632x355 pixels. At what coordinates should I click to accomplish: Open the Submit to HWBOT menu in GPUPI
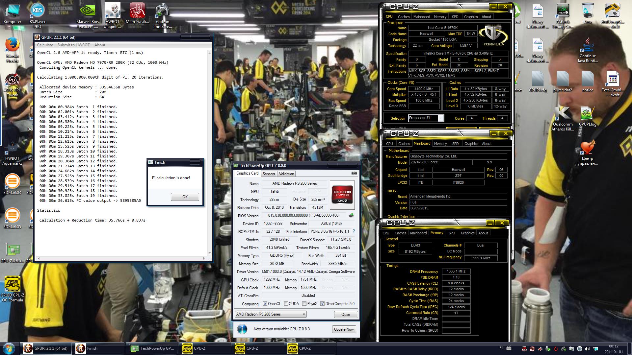point(74,45)
